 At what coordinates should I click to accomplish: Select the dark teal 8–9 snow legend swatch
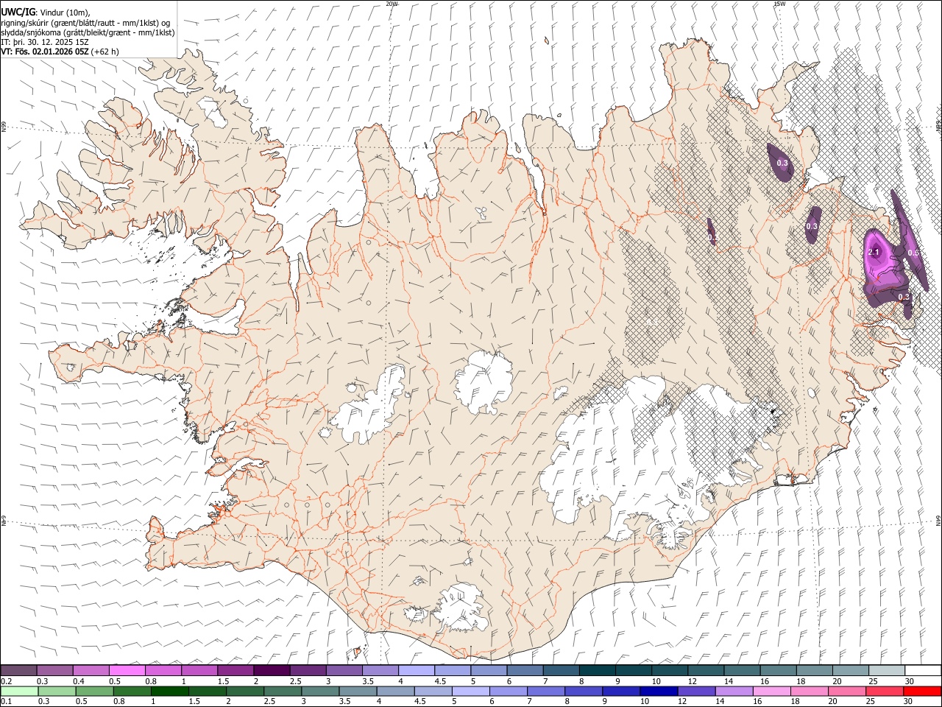click(598, 671)
